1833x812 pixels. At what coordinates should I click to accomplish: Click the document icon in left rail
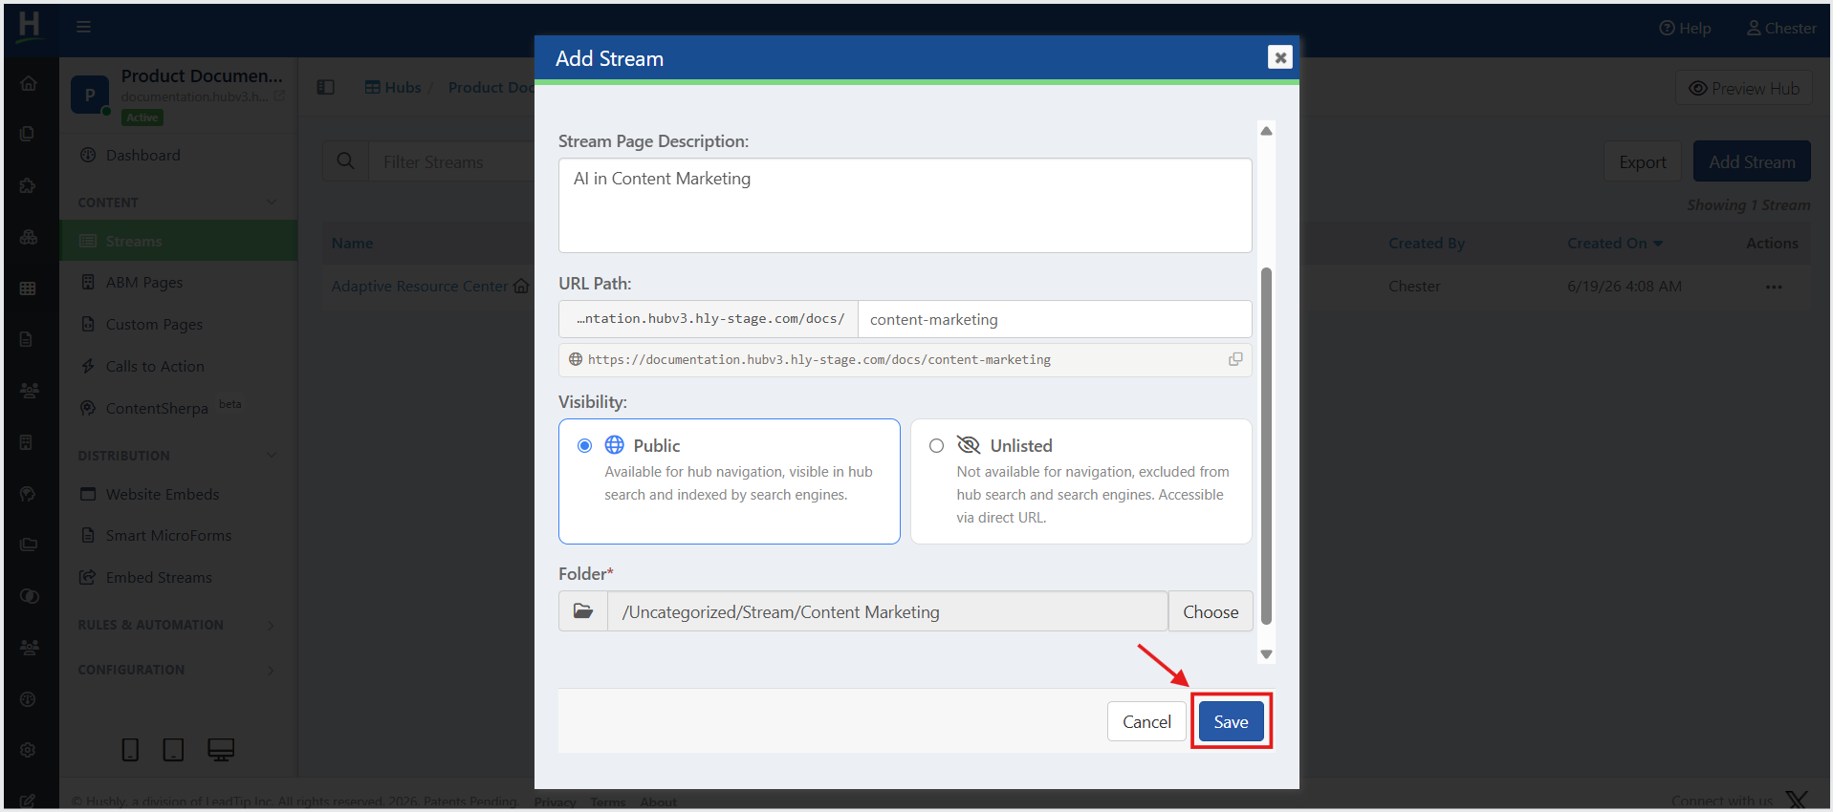pos(27,339)
